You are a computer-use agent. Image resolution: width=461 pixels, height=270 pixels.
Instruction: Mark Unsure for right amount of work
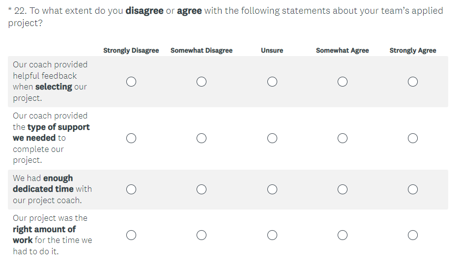point(272,235)
